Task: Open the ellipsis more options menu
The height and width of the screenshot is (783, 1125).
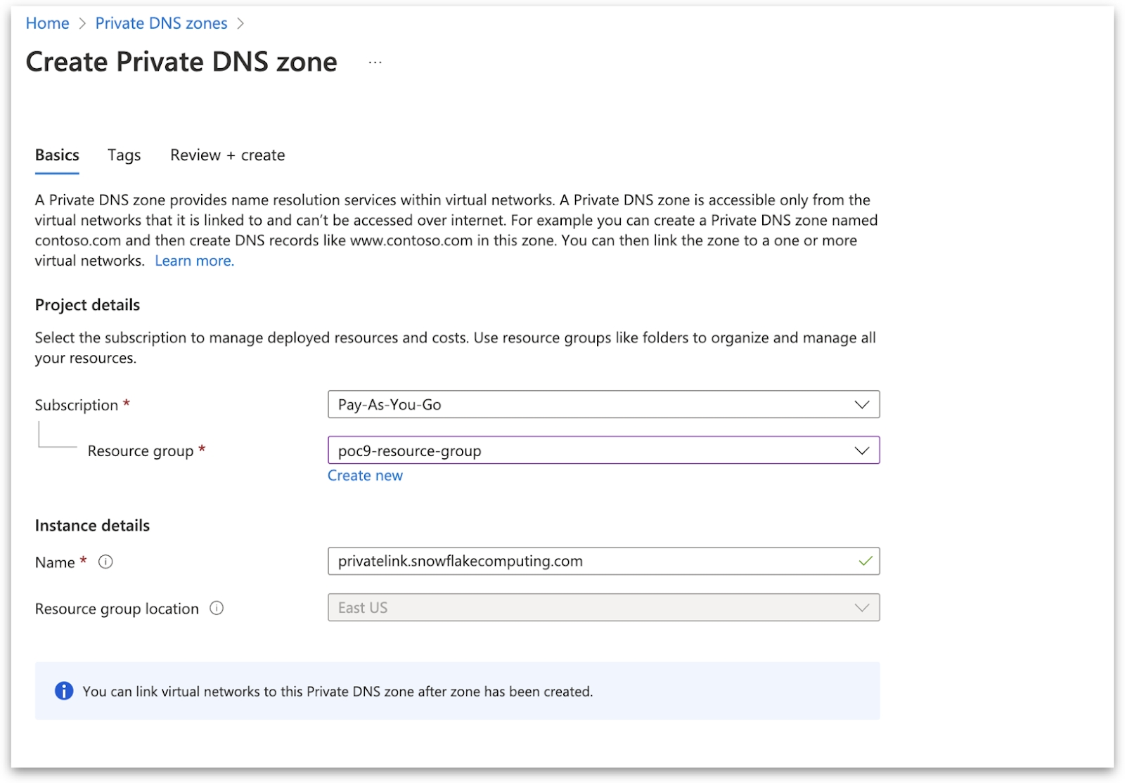Action: click(375, 63)
